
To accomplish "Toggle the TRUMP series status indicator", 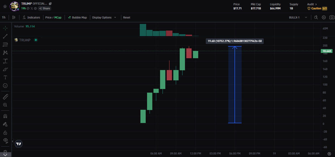I will click(36, 40).
